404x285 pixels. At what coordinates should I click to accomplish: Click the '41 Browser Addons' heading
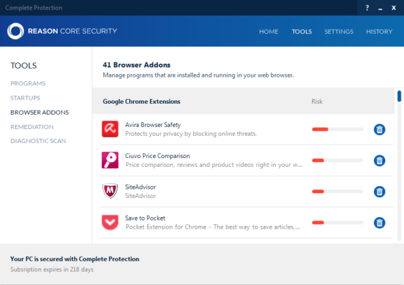[x=137, y=64]
